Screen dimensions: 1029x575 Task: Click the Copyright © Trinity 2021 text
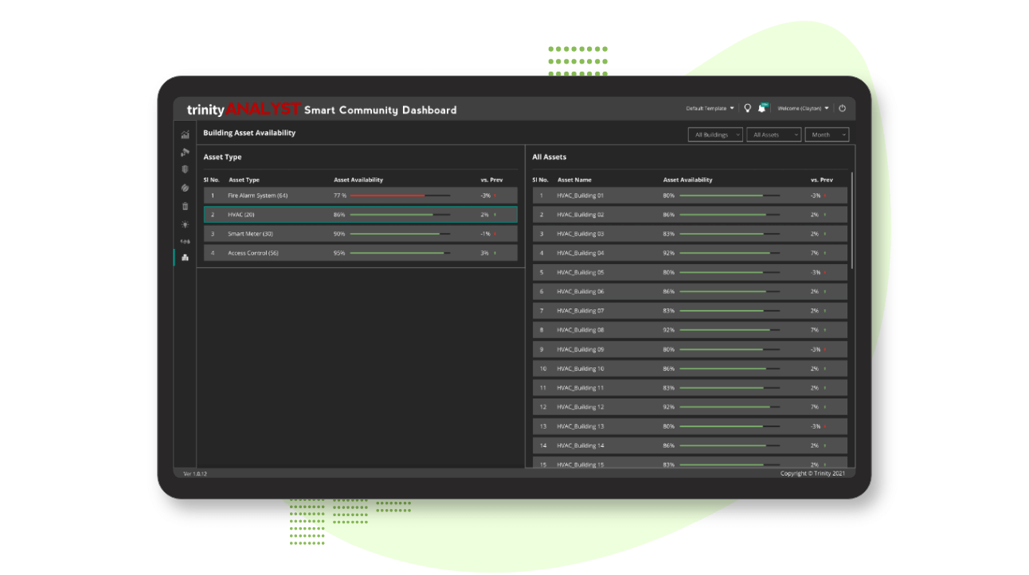click(812, 473)
